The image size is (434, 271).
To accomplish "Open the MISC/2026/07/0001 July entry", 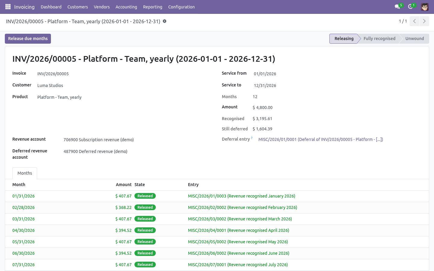I will 238,265.
